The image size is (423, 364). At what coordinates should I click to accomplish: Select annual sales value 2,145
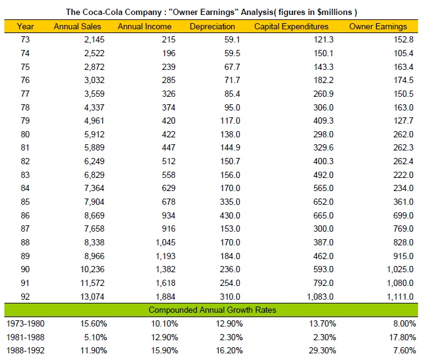(94, 39)
